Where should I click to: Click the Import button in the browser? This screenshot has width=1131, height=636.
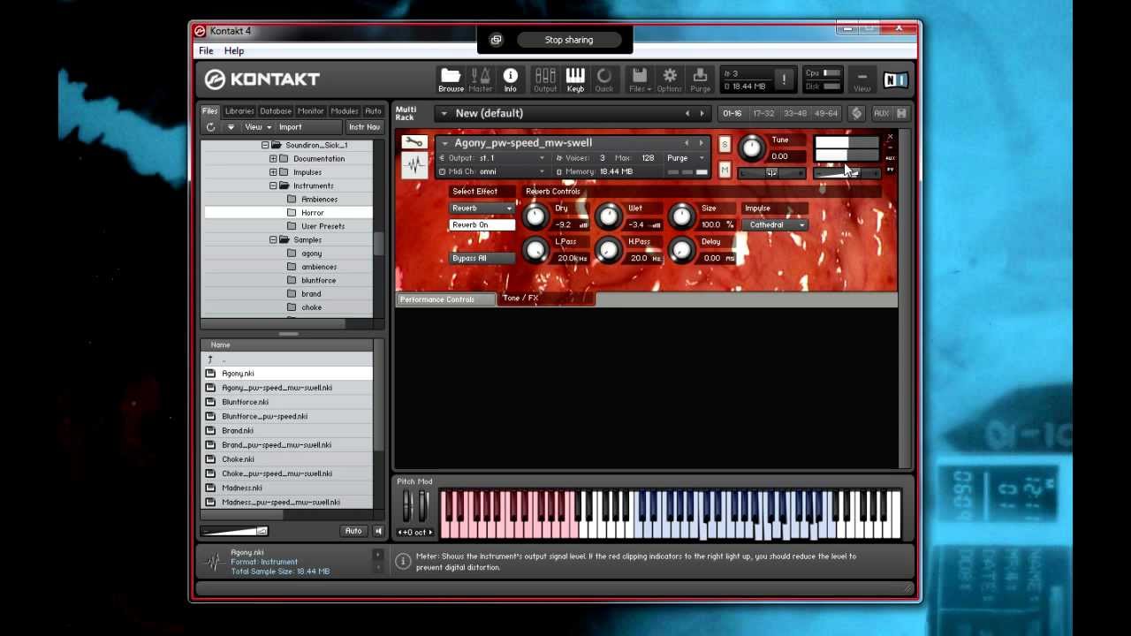(291, 127)
